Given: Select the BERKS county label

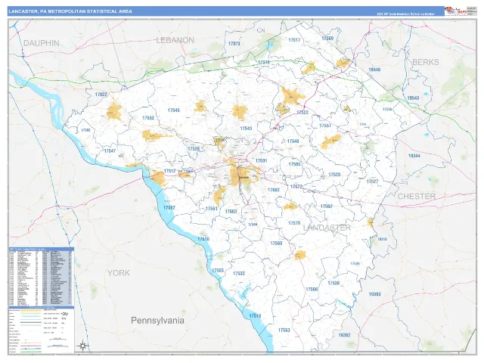Looking at the screenshot, I should tap(426, 62).
